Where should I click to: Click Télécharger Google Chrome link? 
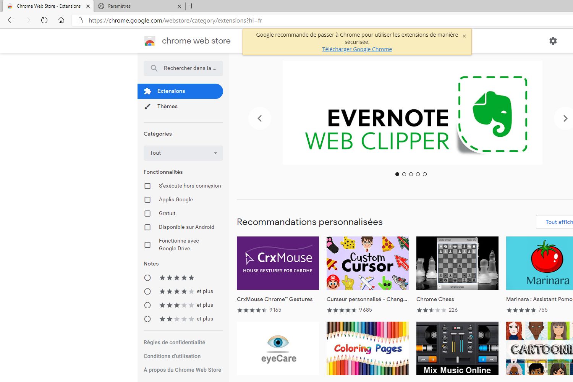tap(357, 49)
